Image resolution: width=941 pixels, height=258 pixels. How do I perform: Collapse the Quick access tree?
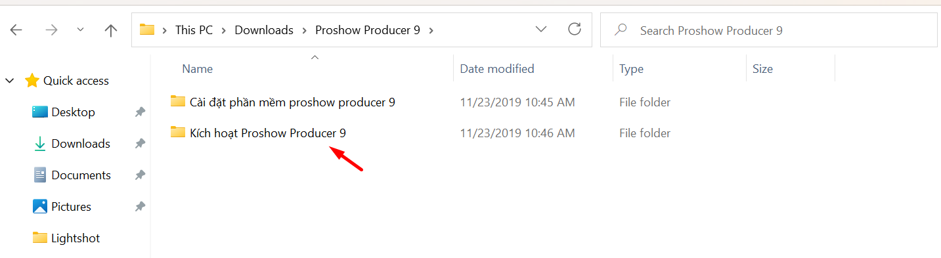pyautogui.click(x=10, y=81)
